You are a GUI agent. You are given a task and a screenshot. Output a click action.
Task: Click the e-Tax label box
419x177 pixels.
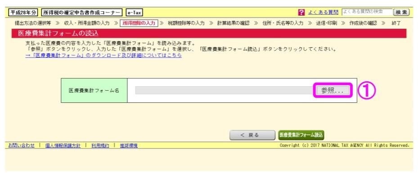pos(134,12)
